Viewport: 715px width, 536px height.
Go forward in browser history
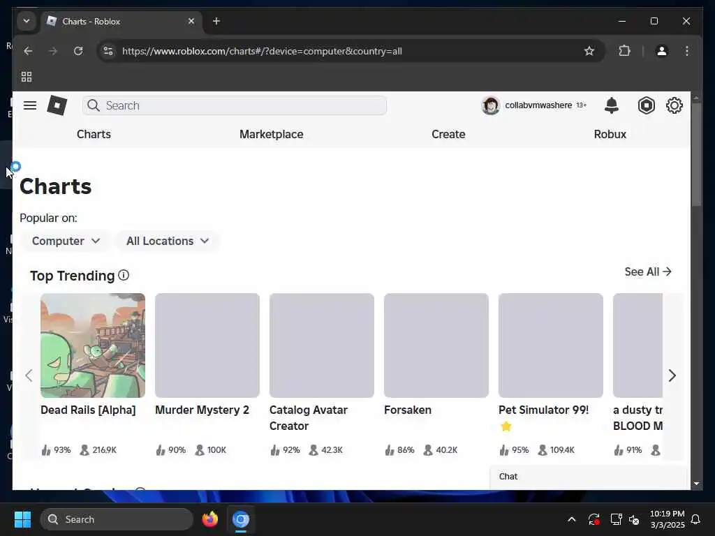(x=53, y=51)
